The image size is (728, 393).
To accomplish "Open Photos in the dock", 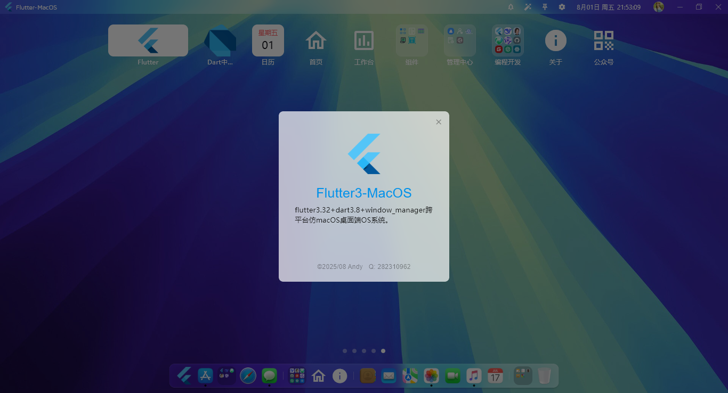I will tap(431, 375).
